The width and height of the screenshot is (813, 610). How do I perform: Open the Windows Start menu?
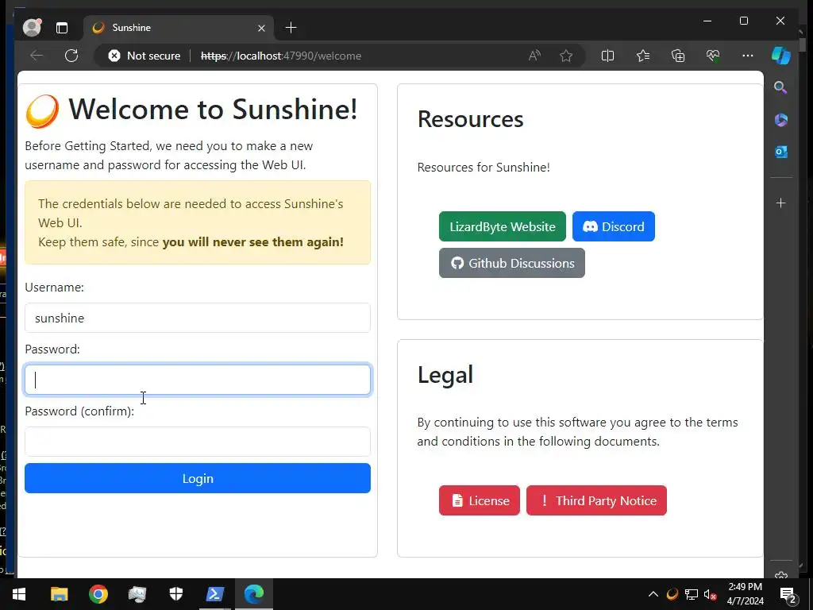(19, 594)
